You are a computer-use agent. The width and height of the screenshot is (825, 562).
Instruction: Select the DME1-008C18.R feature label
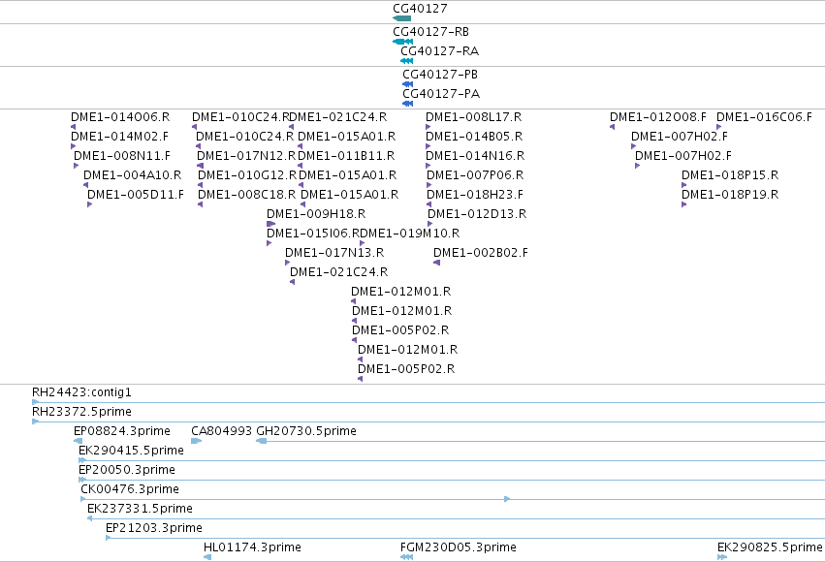pos(247,195)
